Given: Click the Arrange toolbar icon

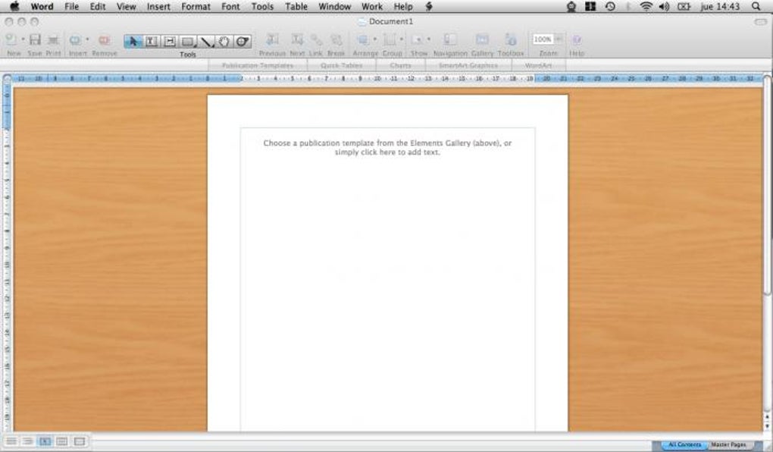Looking at the screenshot, I should 363,39.
